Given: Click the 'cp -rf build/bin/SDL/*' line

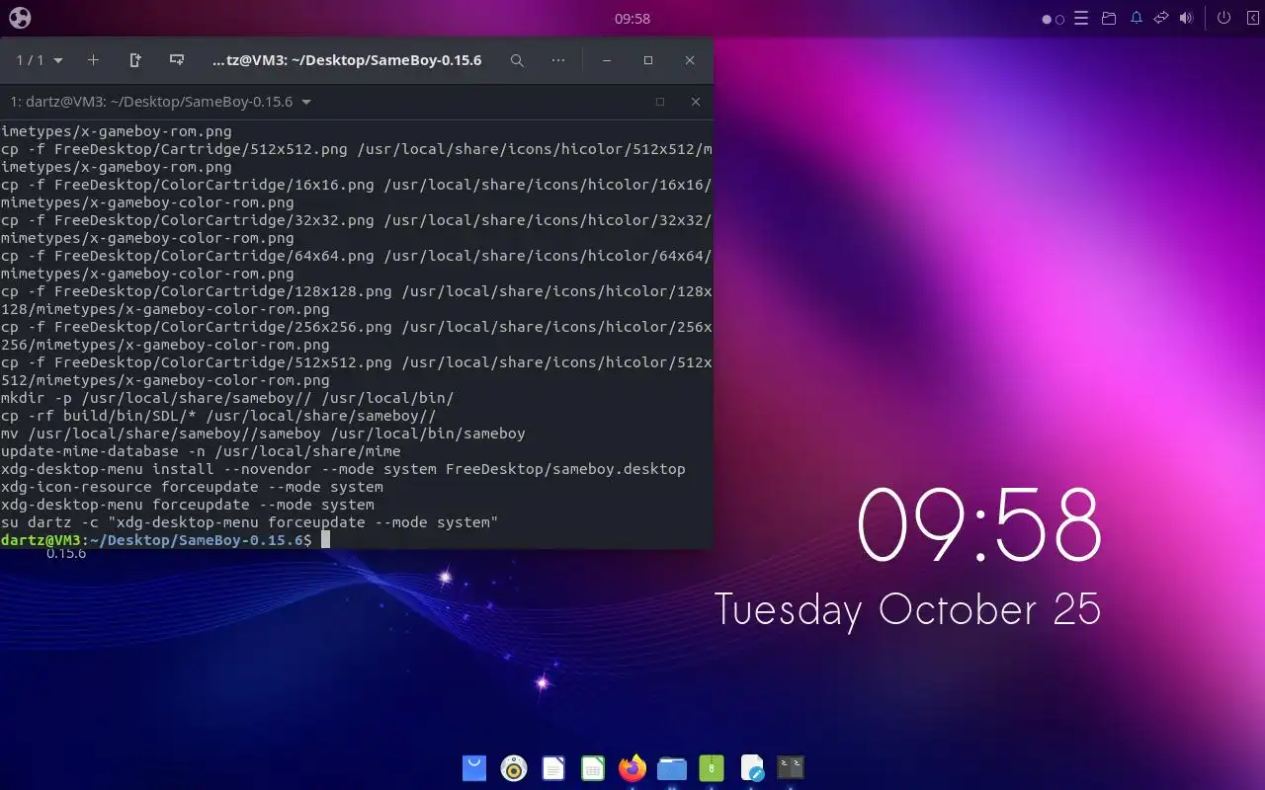Looking at the screenshot, I should pos(217,416).
